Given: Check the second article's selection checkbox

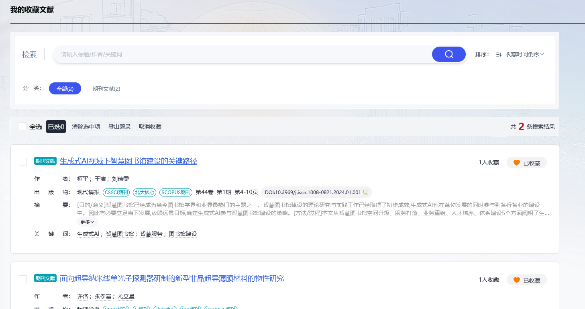Looking at the screenshot, I should 22,279.
